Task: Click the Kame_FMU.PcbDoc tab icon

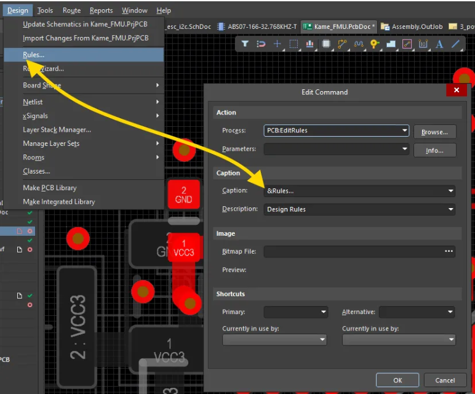Action: [307, 26]
